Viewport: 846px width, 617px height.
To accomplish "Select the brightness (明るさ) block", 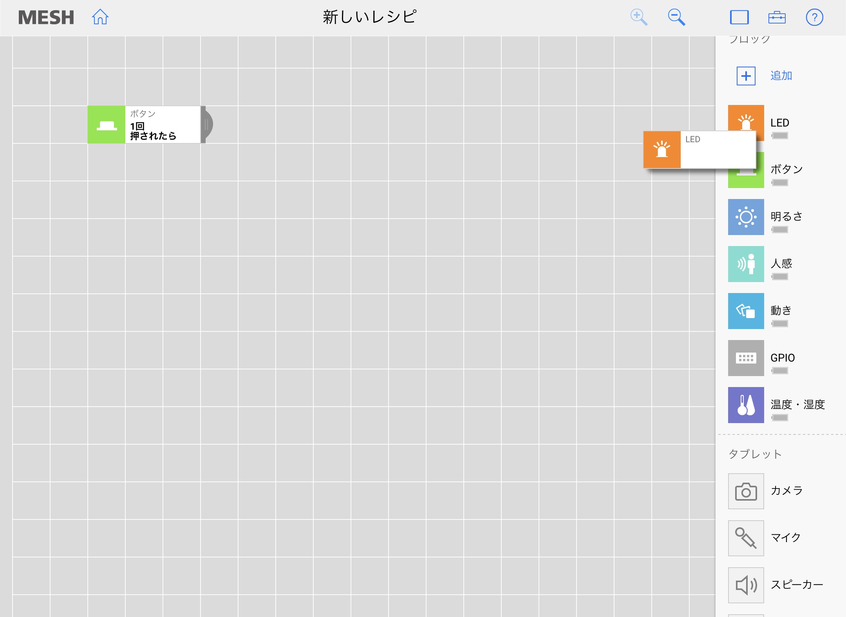I will (x=746, y=217).
